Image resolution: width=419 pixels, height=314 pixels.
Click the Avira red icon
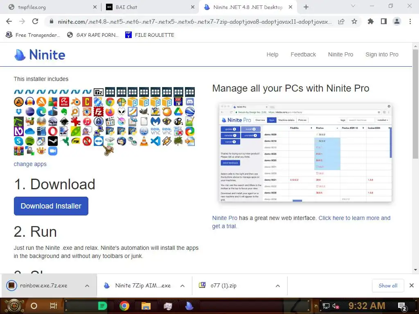(64, 102)
